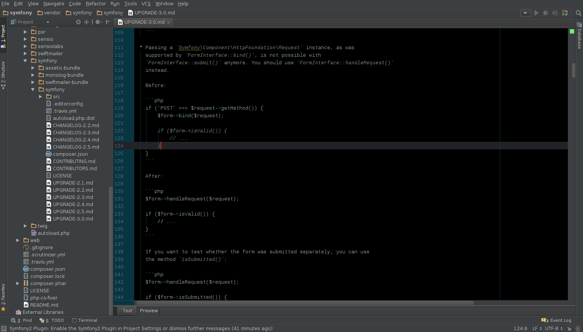583x332 pixels.
Task: Run the current configuration with play icon
Action: coord(536,13)
